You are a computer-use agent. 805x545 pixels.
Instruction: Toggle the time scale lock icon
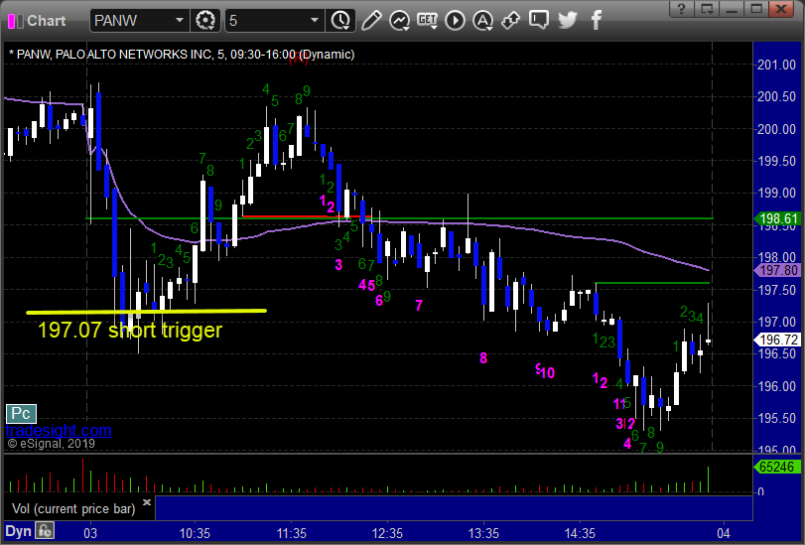coord(46,531)
